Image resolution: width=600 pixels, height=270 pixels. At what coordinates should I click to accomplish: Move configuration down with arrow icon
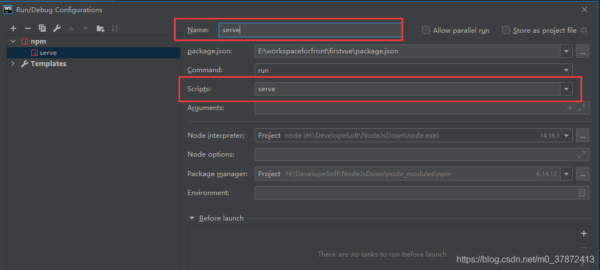coord(86,28)
